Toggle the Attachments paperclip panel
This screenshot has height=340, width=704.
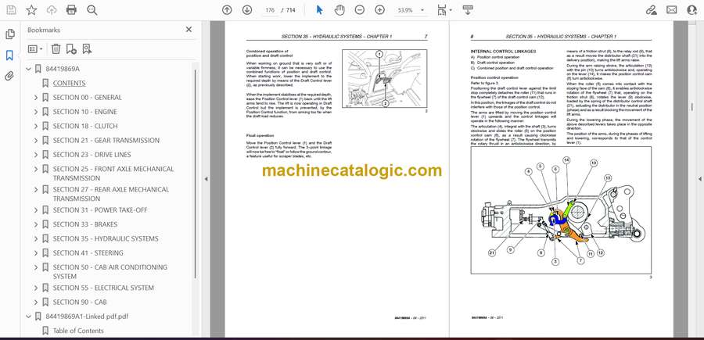tap(9, 77)
